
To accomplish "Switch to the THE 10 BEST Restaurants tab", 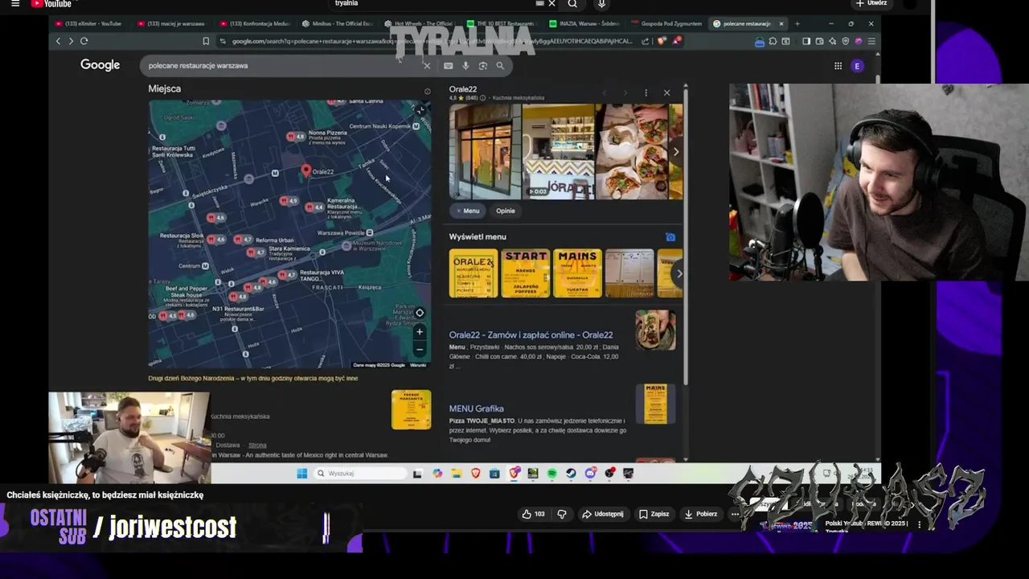I will pos(501,24).
